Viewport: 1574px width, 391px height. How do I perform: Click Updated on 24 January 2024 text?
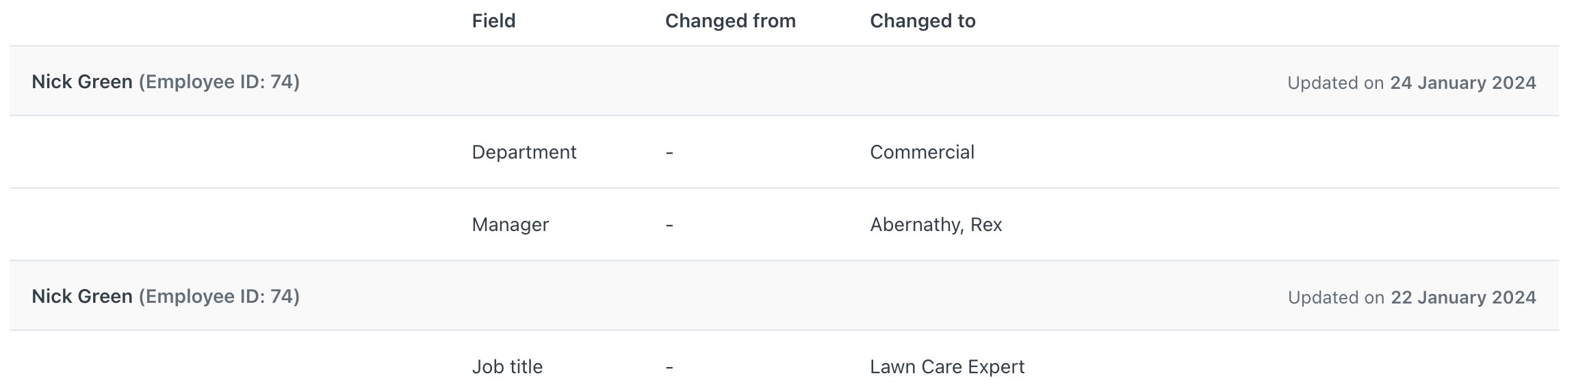tap(1412, 83)
